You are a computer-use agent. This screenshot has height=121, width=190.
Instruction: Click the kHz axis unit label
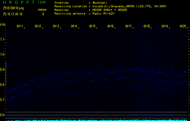[x=3, y=24]
